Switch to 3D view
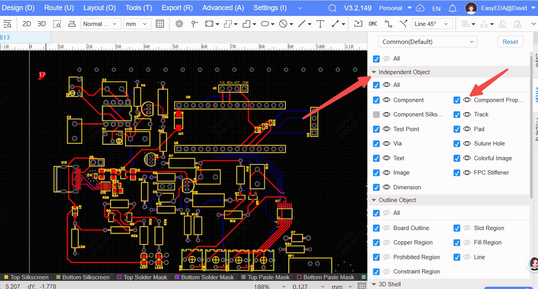The height and width of the screenshot is (289, 538). click(x=42, y=24)
